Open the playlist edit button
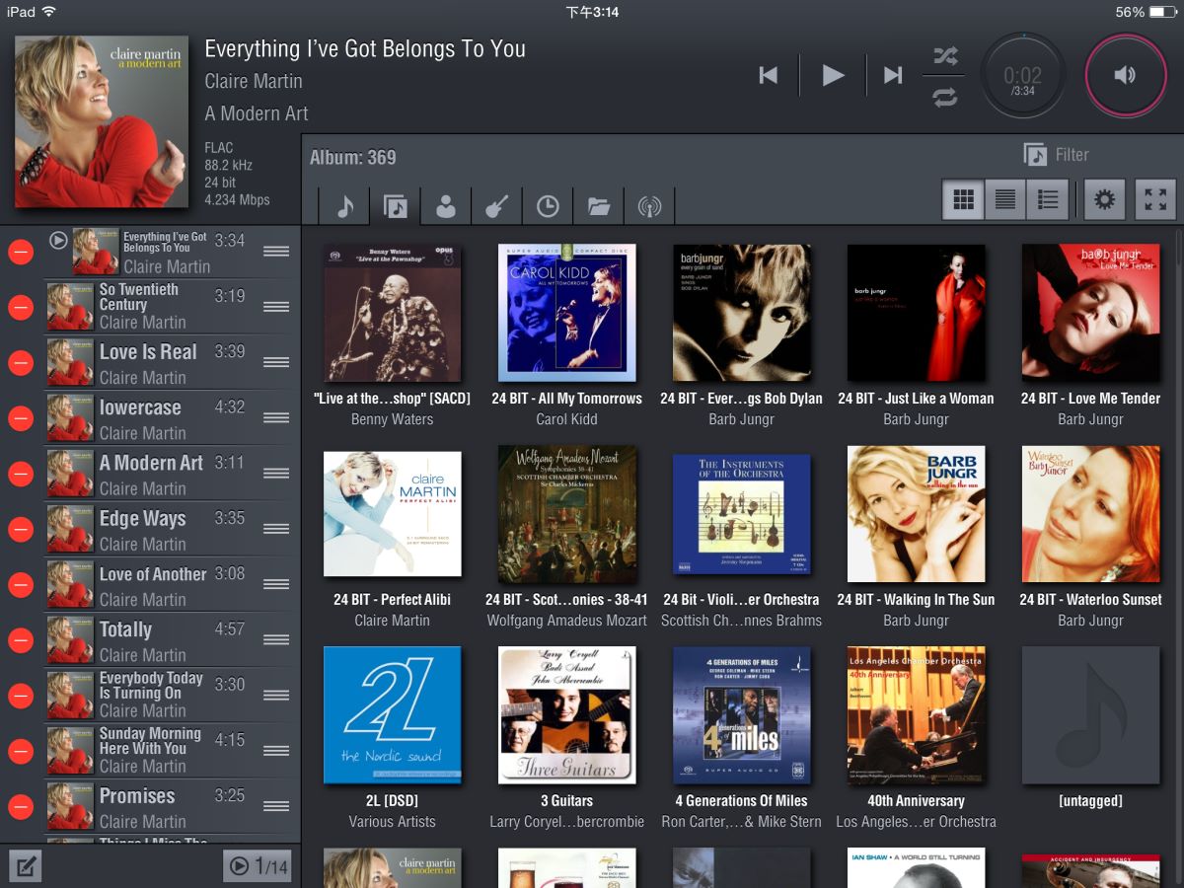The height and width of the screenshot is (888, 1184). (x=26, y=867)
